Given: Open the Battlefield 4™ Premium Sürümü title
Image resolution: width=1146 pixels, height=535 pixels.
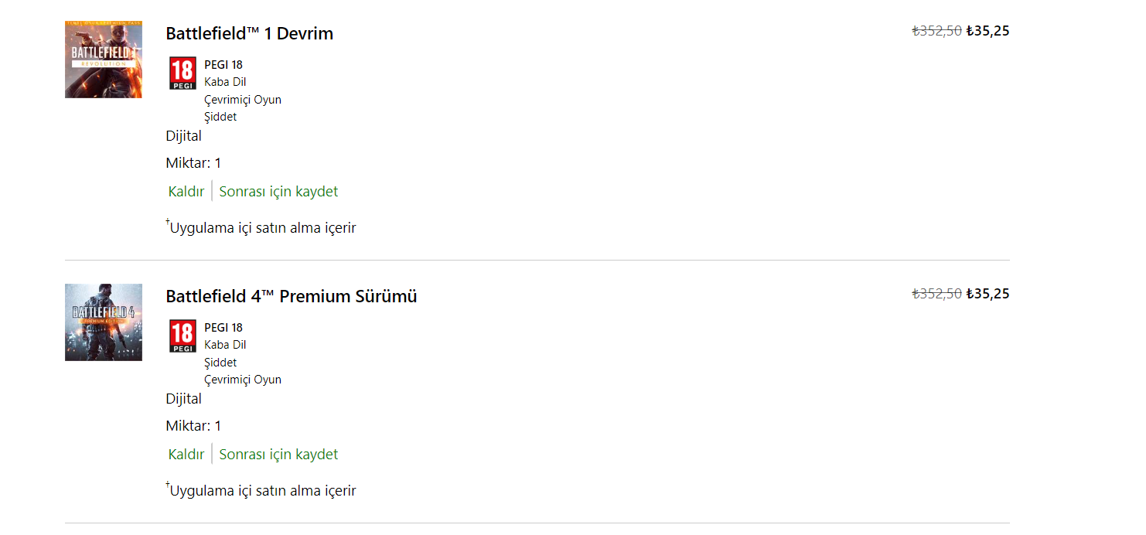Looking at the screenshot, I should [291, 296].
